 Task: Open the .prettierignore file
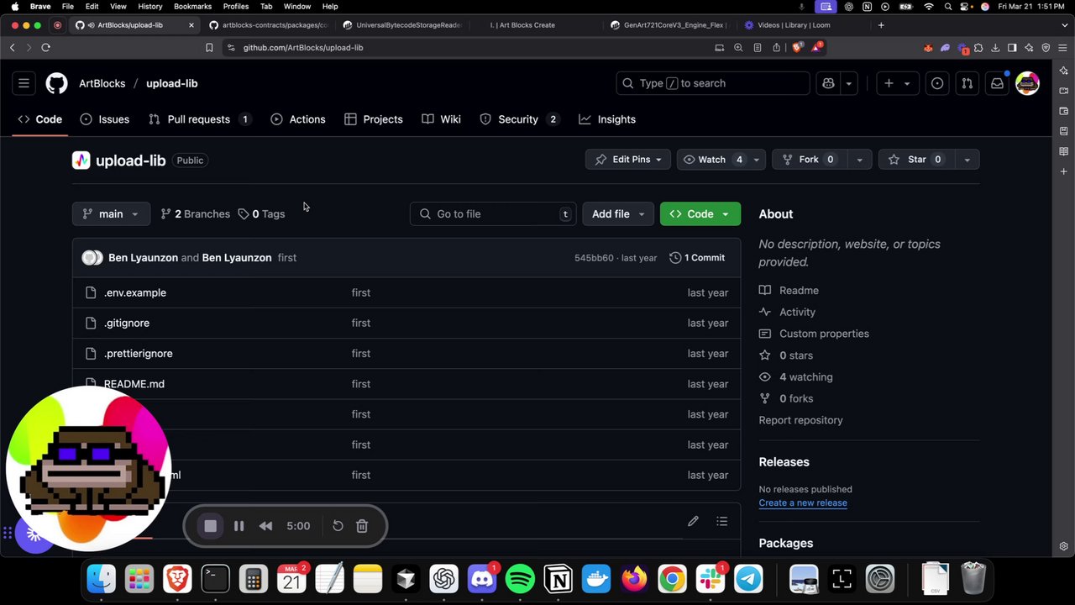(139, 354)
